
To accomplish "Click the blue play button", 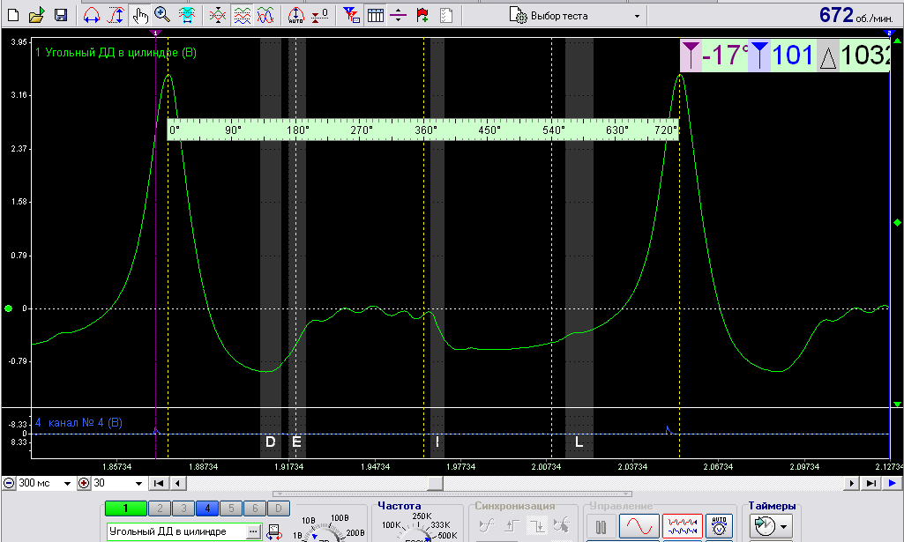I will 892,483.
